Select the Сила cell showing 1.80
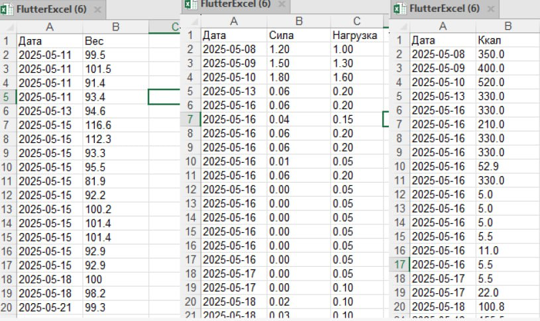This screenshot has width=540, height=321. point(299,77)
